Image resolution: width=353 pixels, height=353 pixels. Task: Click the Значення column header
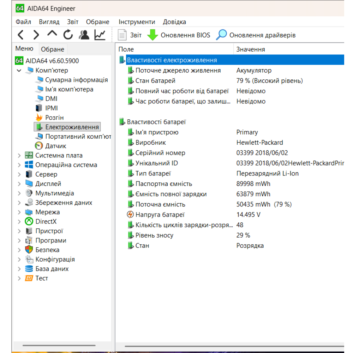pyautogui.click(x=251, y=49)
